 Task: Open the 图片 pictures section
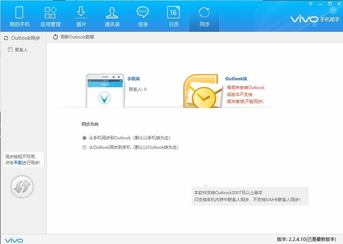pyautogui.click(x=81, y=17)
